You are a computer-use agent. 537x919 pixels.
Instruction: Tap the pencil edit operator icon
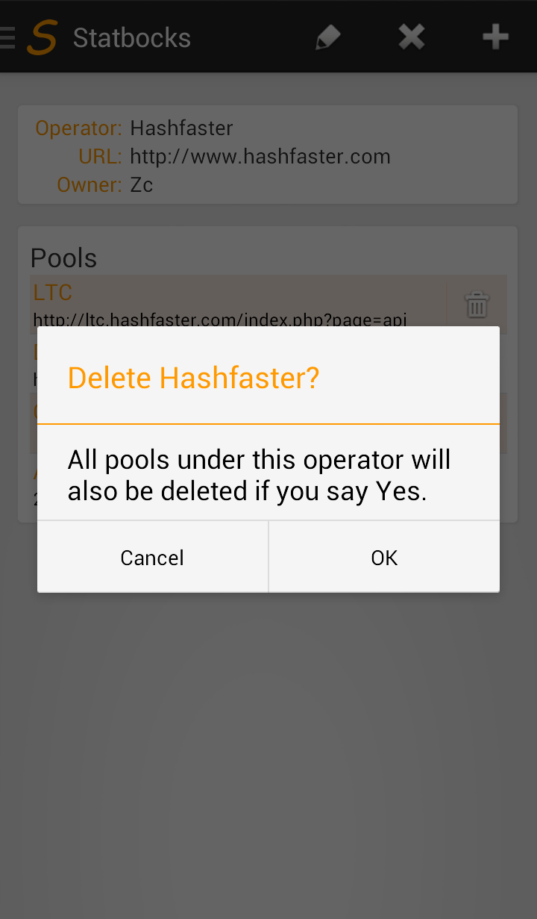click(x=327, y=37)
